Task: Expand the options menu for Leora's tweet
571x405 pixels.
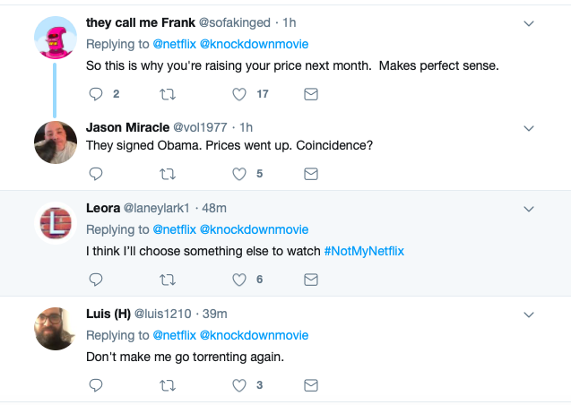Action: [529, 209]
